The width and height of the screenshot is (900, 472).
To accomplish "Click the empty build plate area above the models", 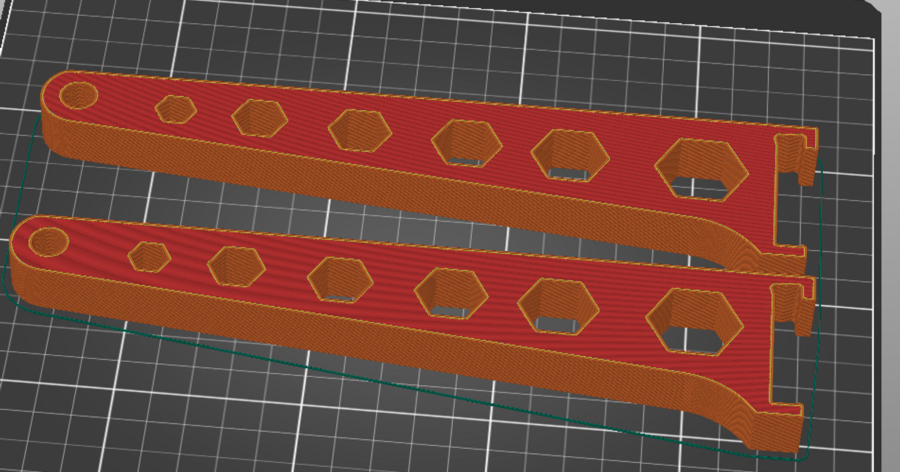I will [450, 37].
